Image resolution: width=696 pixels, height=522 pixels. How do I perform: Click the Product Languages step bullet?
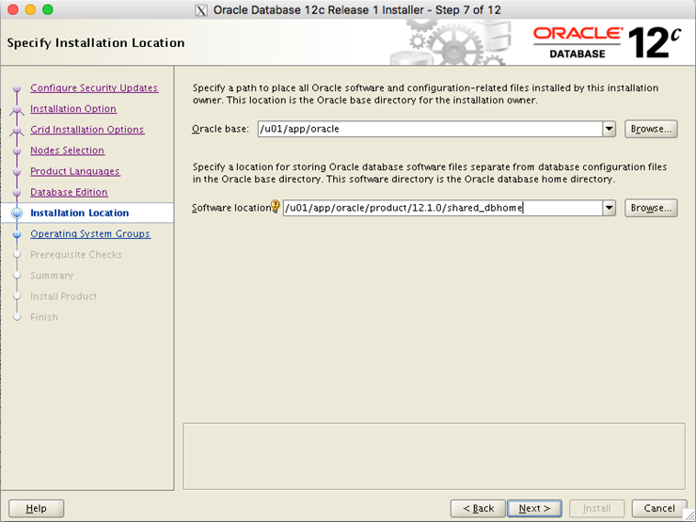pos(17,172)
